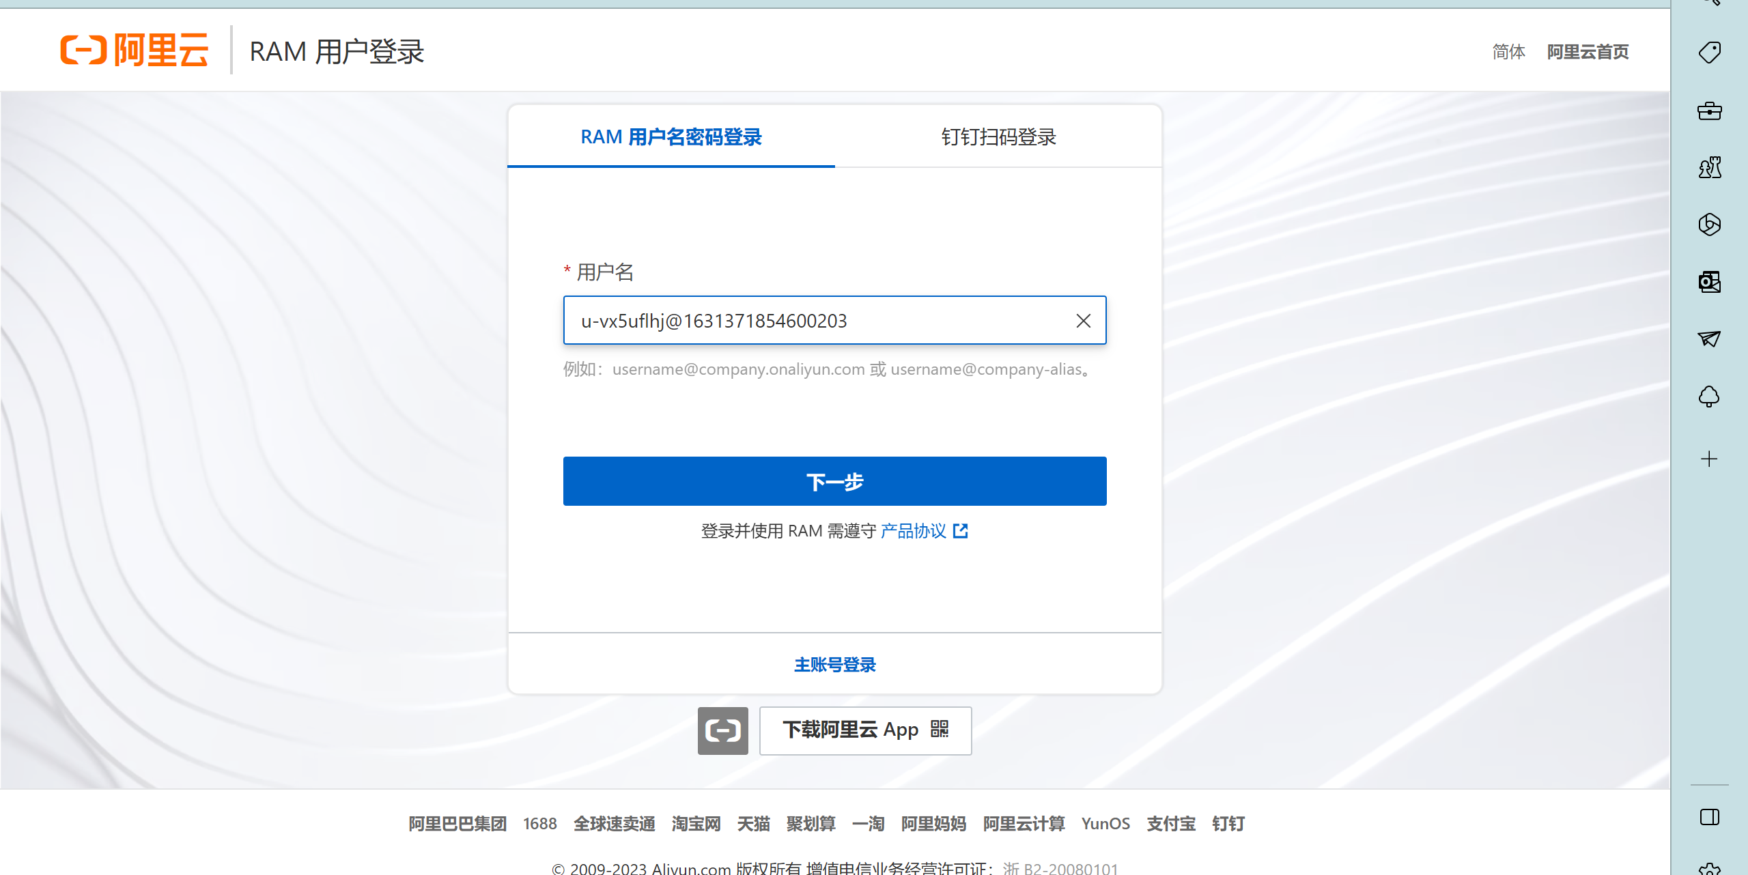Viewport: 1748px width, 875px height.
Task: Open the toolbox sidebar icon
Action: (x=1710, y=111)
